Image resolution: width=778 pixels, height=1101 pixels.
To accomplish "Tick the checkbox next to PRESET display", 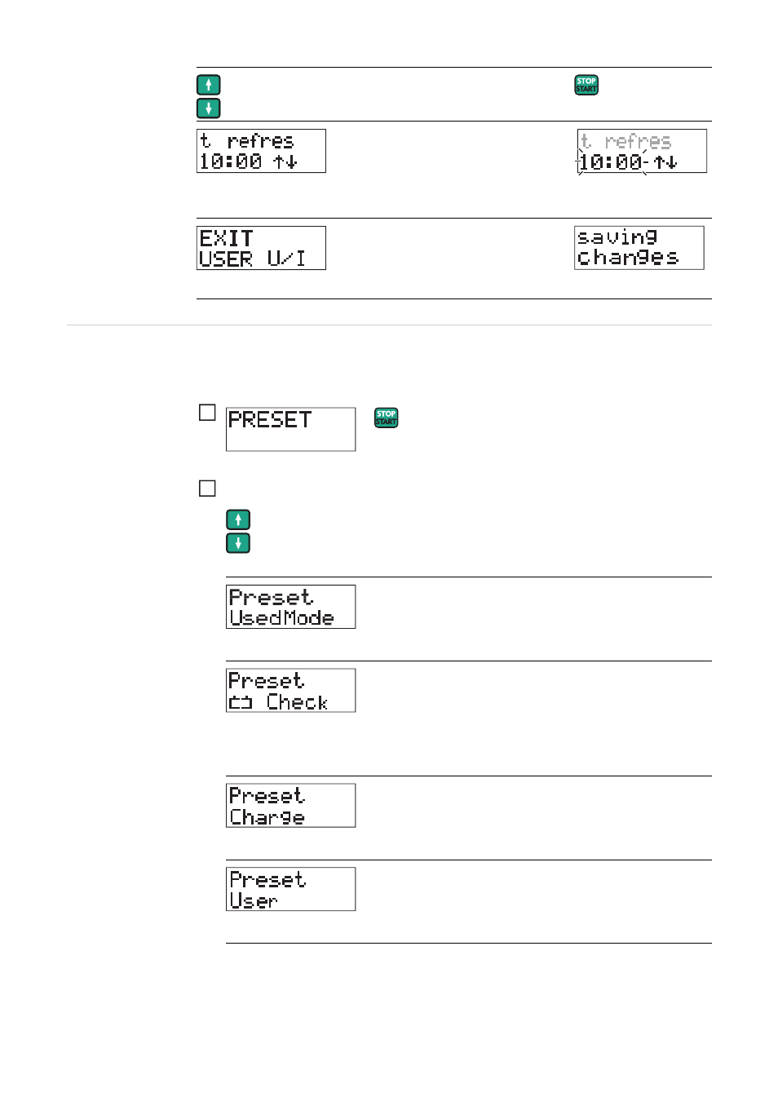I will click(207, 413).
